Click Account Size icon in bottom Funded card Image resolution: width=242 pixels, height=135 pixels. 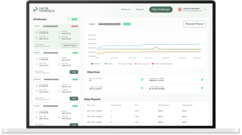coord(37,112)
